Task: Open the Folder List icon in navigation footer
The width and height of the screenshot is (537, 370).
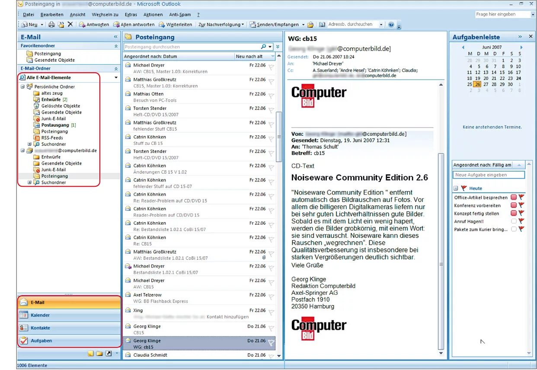Action: 99,354
